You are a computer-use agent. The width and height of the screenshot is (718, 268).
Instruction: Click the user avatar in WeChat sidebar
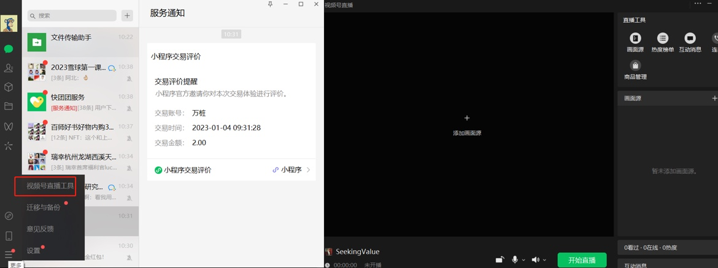(x=9, y=23)
